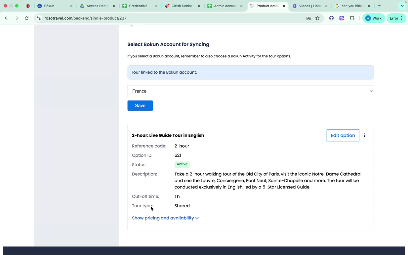
Task: Open the Work profile menu
Action: [373, 18]
